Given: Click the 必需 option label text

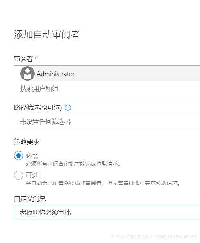Looking at the screenshot, I should 32,156.
